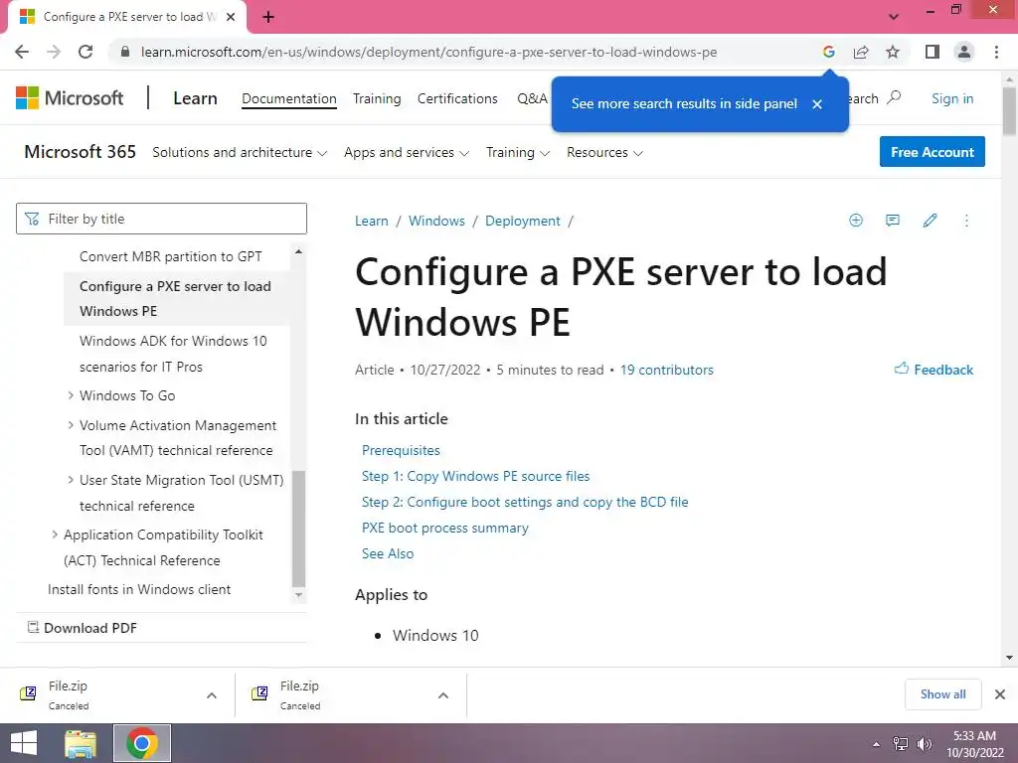Bookmark this page with the star icon
The width and height of the screenshot is (1018, 763).
pyautogui.click(x=893, y=52)
